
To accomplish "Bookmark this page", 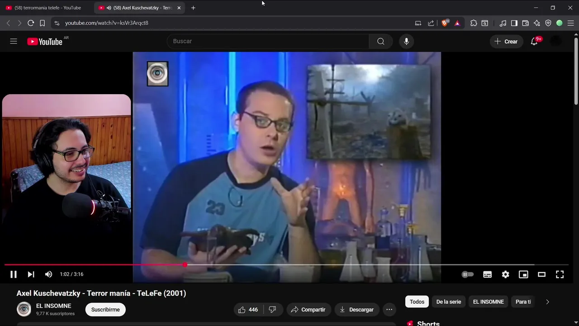I will click(x=42, y=23).
